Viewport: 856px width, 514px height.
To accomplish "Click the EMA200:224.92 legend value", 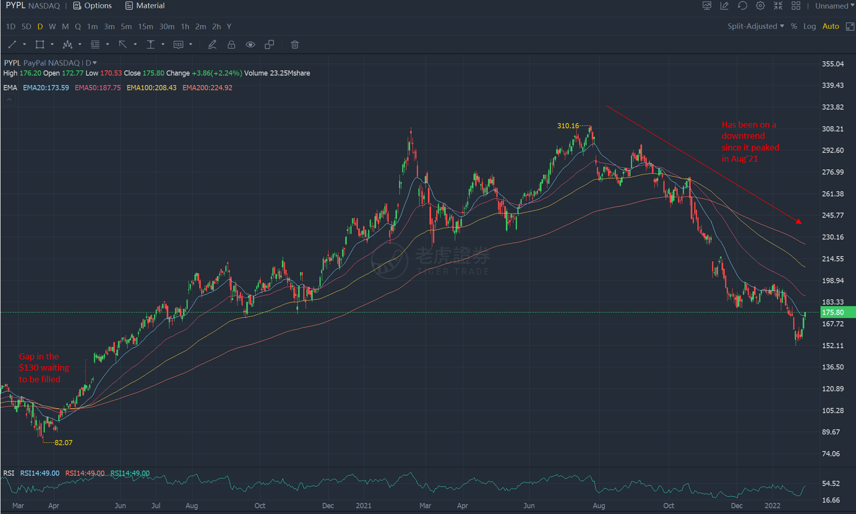I will pos(207,88).
